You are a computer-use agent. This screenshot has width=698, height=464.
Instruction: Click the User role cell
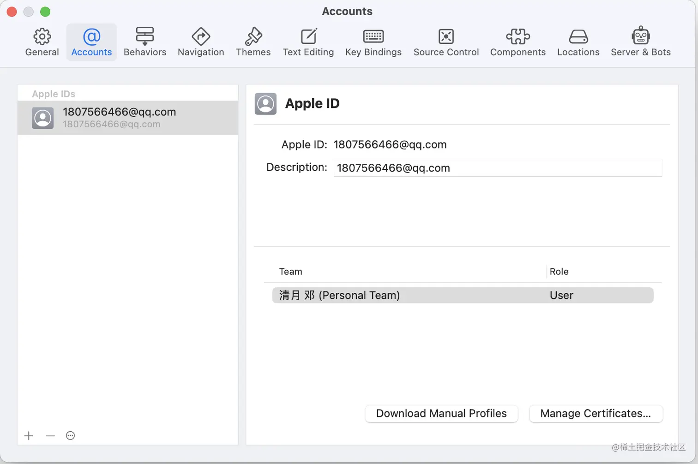(x=561, y=295)
